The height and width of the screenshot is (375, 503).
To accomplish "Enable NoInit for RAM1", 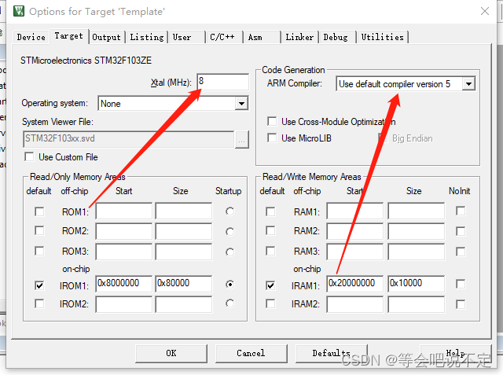I will coord(461,211).
